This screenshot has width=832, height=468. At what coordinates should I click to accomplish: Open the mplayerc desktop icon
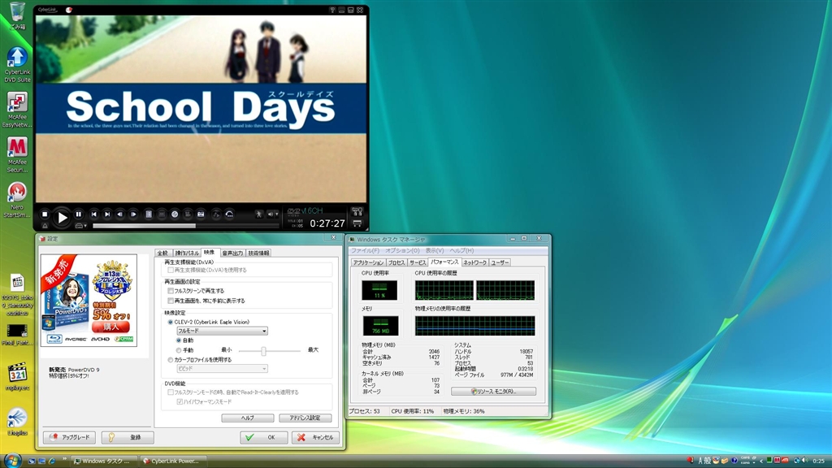[x=18, y=377]
